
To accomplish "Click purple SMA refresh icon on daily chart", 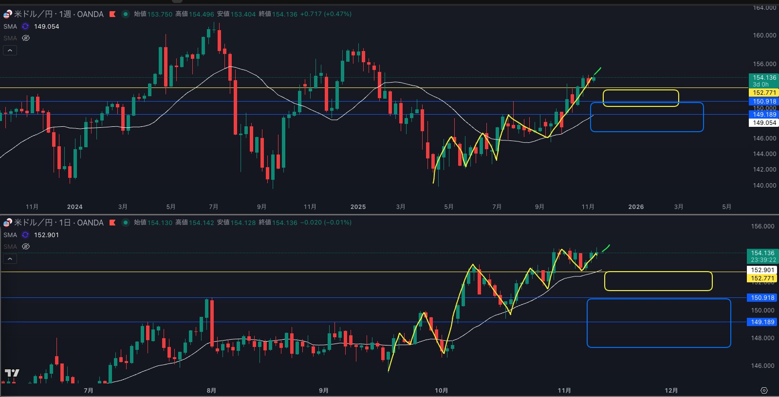I will (x=25, y=235).
